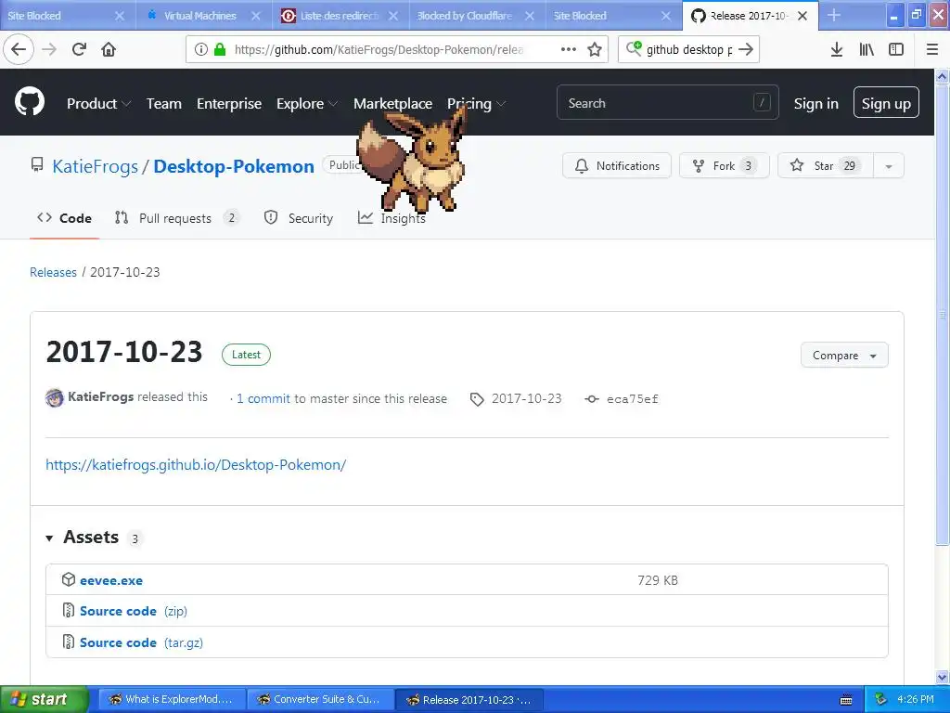This screenshot has width=950, height=713.
Task: Click the forward navigation arrow
Action: pos(49,49)
